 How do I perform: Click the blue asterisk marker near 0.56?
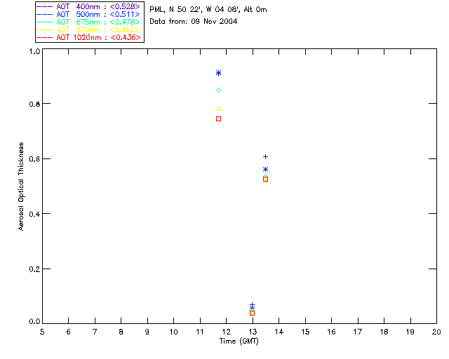coord(265,170)
